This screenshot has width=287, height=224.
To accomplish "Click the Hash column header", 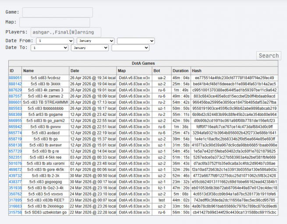I will [234, 71].
